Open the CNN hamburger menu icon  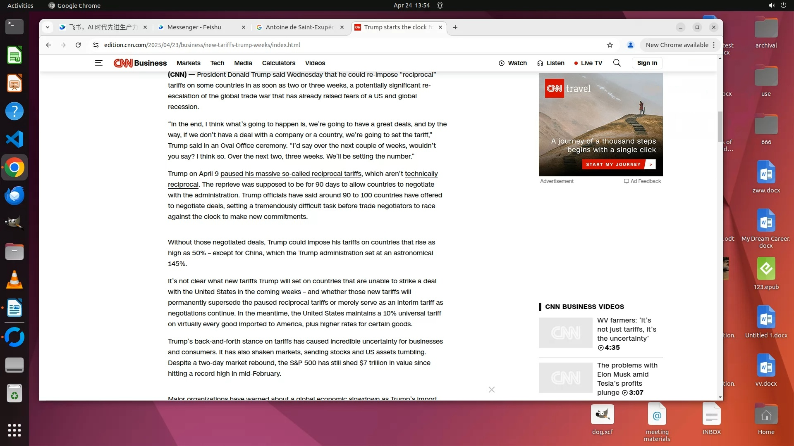pyautogui.click(x=98, y=63)
